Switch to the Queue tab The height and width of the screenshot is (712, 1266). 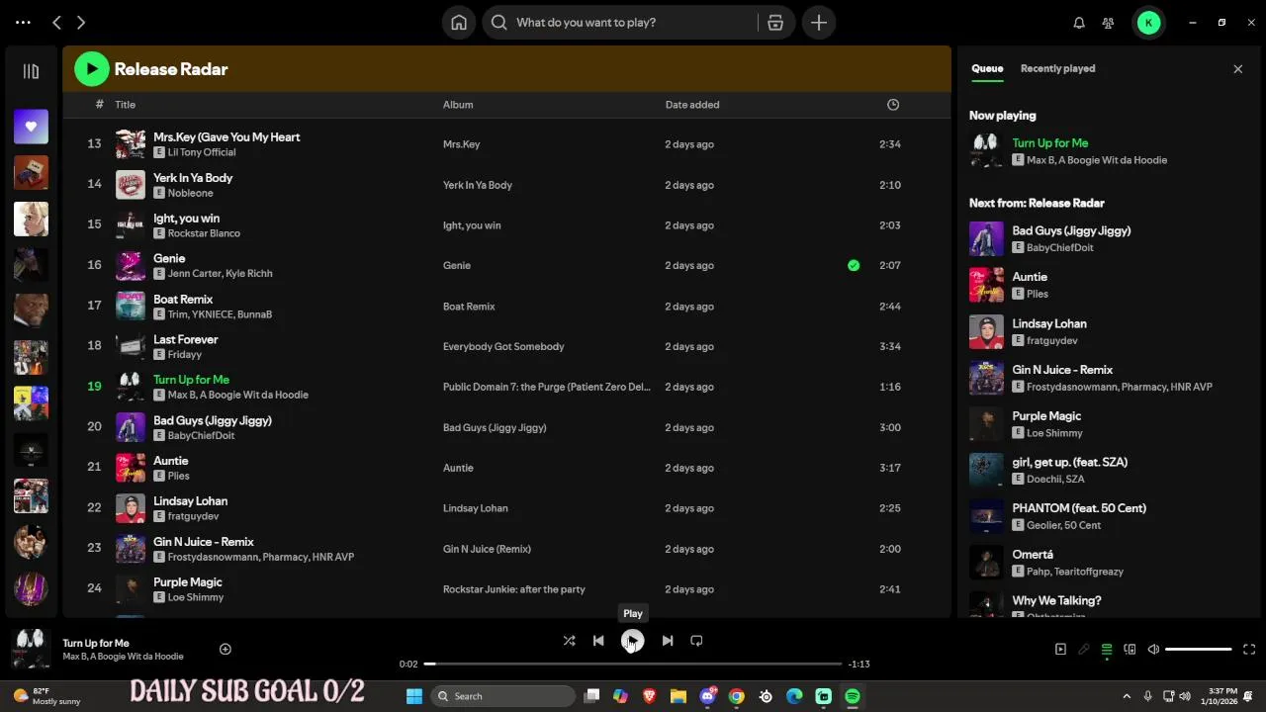click(x=987, y=68)
